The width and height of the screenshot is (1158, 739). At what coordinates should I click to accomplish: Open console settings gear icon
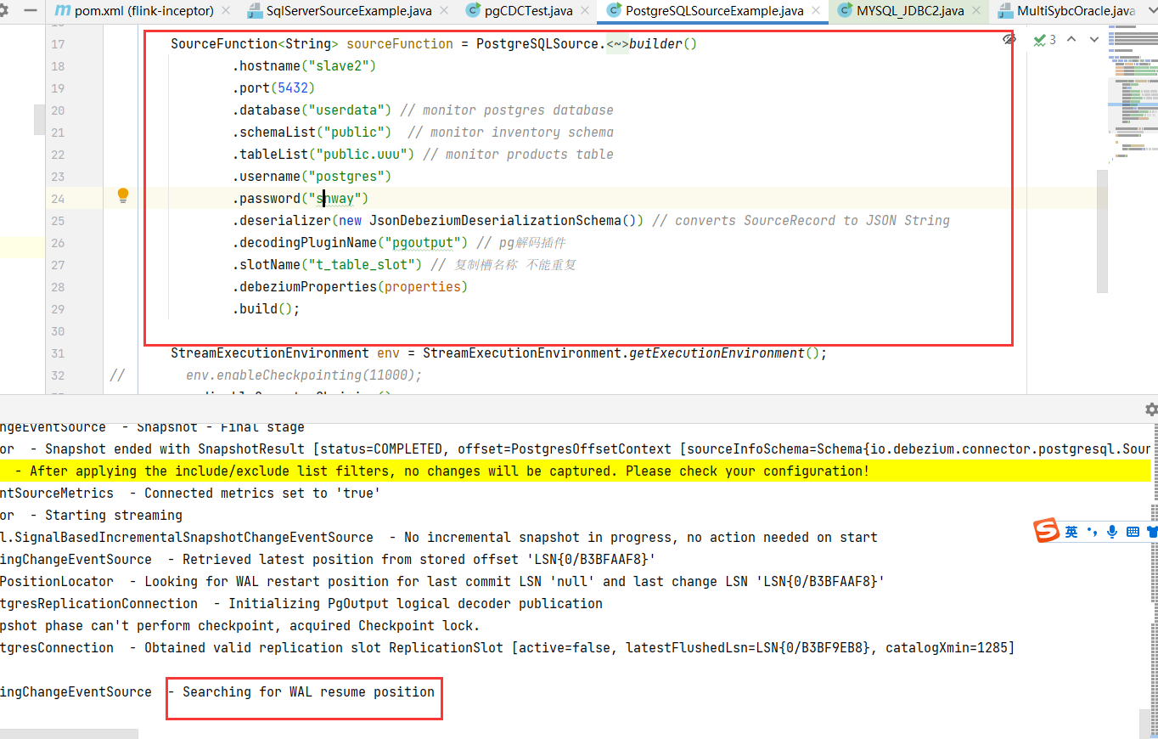click(1151, 409)
